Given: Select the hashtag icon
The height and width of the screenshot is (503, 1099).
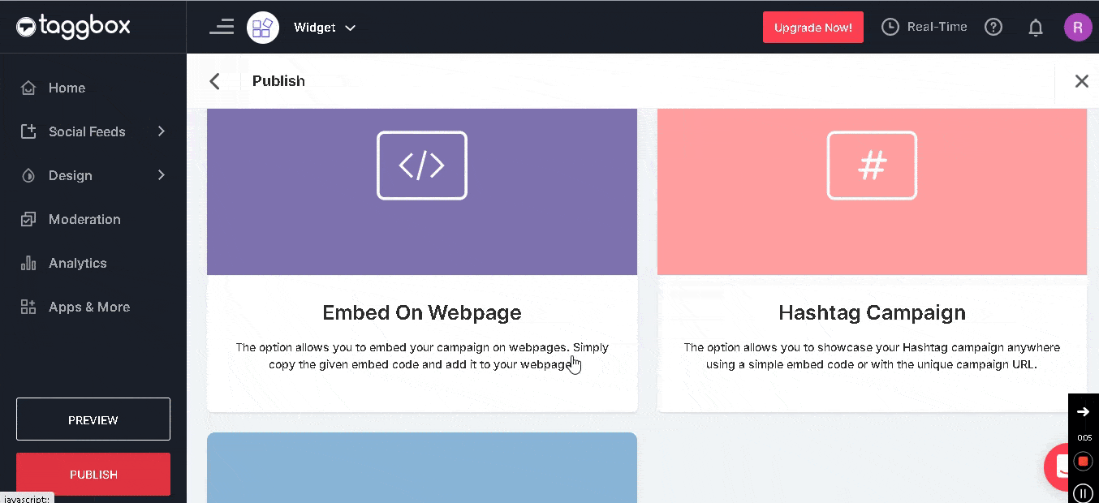Looking at the screenshot, I should pos(872,166).
